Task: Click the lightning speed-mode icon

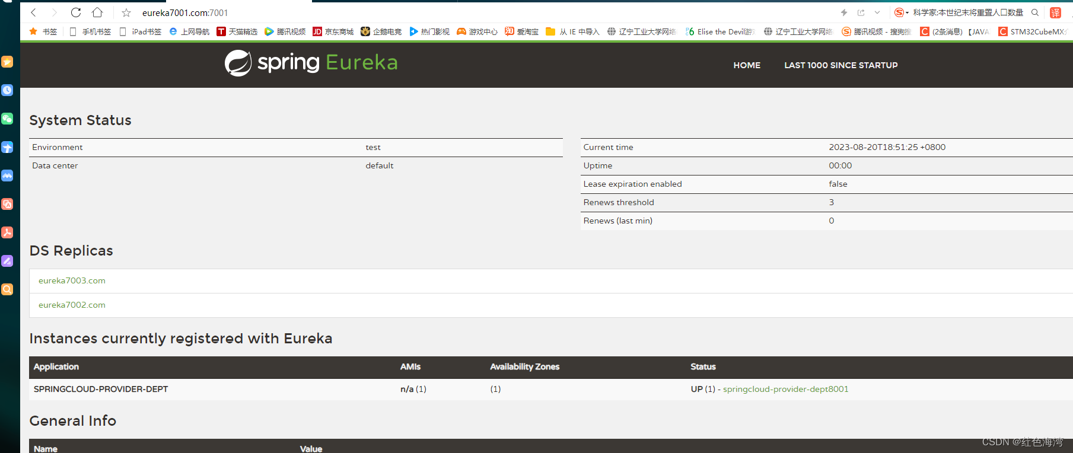Action: click(x=844, y=12)
